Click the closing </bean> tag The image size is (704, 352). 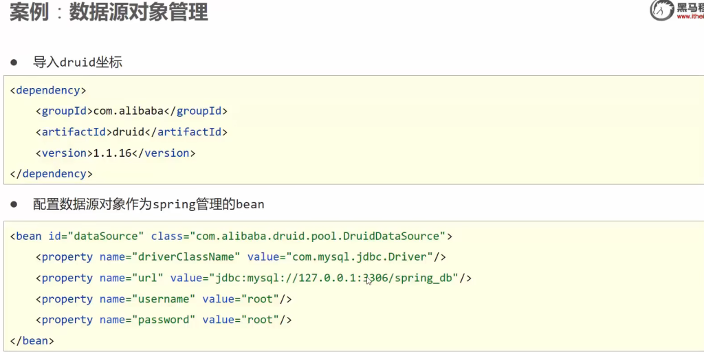[x=32, y=340]
